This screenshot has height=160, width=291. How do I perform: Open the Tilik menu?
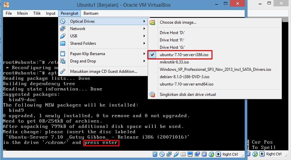pos(37,13)
